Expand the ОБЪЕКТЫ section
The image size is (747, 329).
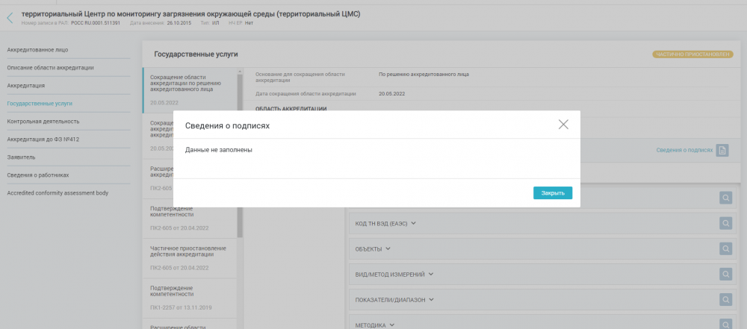click(x=372, y=248)
